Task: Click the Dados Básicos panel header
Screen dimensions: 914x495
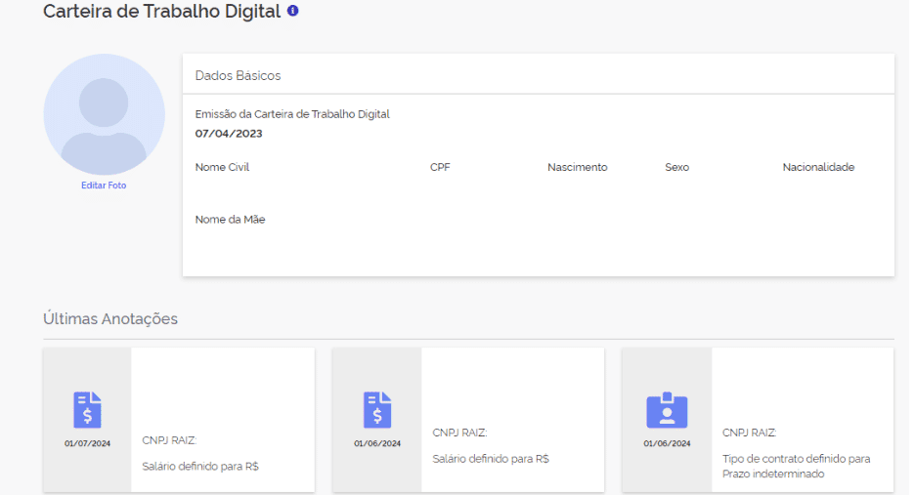Action: [x=238, y=75]
